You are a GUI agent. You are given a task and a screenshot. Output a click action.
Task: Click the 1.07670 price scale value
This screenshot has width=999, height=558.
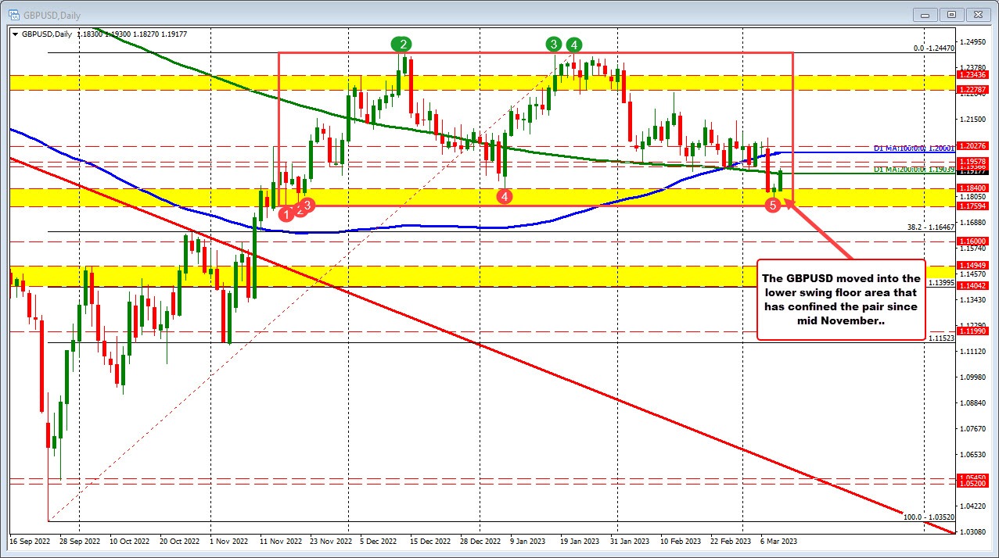pyautogui.click(x=972, y=428)
